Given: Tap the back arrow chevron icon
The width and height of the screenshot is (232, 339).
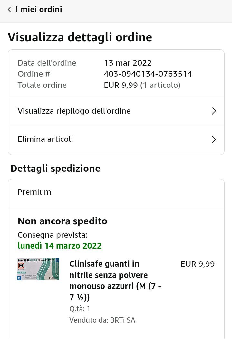Looking at the screenshot, I should click(x=9, y=10).
